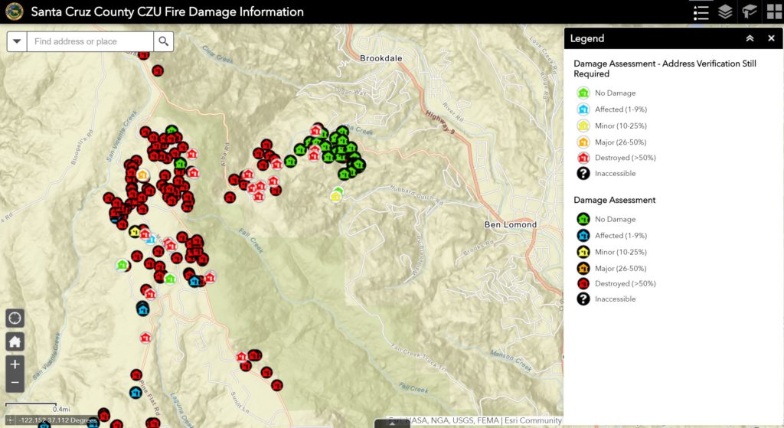Click first Minor (10-25%) legend label
This screenshot has width=784, height=428.
point(621,126)
